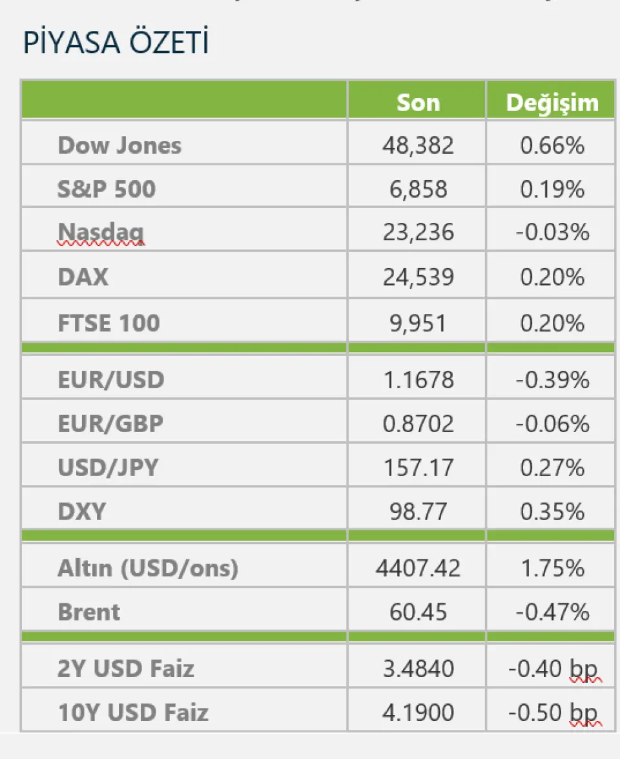Viewport: 620px width, 759px height.
Task: Click the DXY value 98.77
Action: pos(418,512)
